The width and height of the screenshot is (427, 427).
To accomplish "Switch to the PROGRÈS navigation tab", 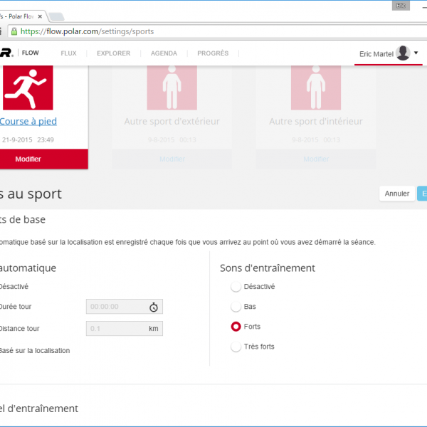I will pyautogui.click(x=213, y=53).
